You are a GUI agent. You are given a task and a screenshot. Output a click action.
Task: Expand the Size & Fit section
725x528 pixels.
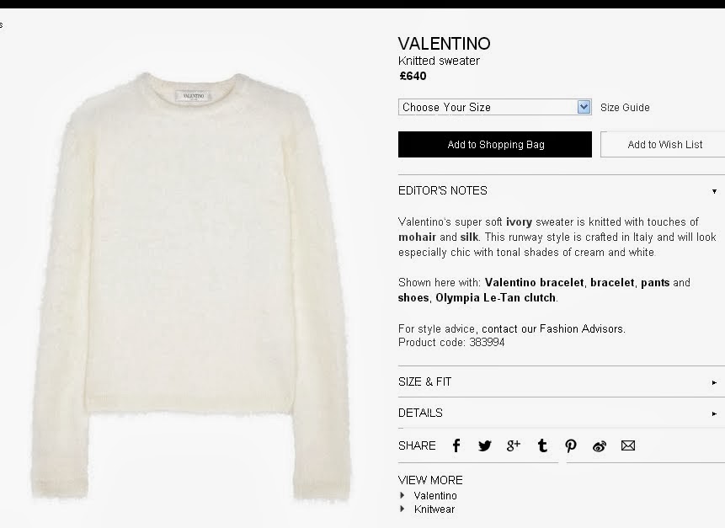click(558, 382)
